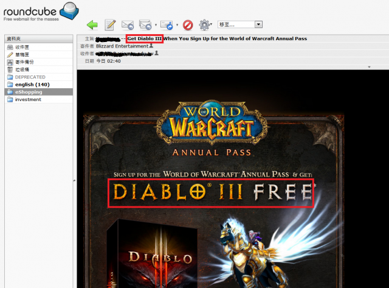Open the investment folder
The image size is (389, 288).
[39, 99]
